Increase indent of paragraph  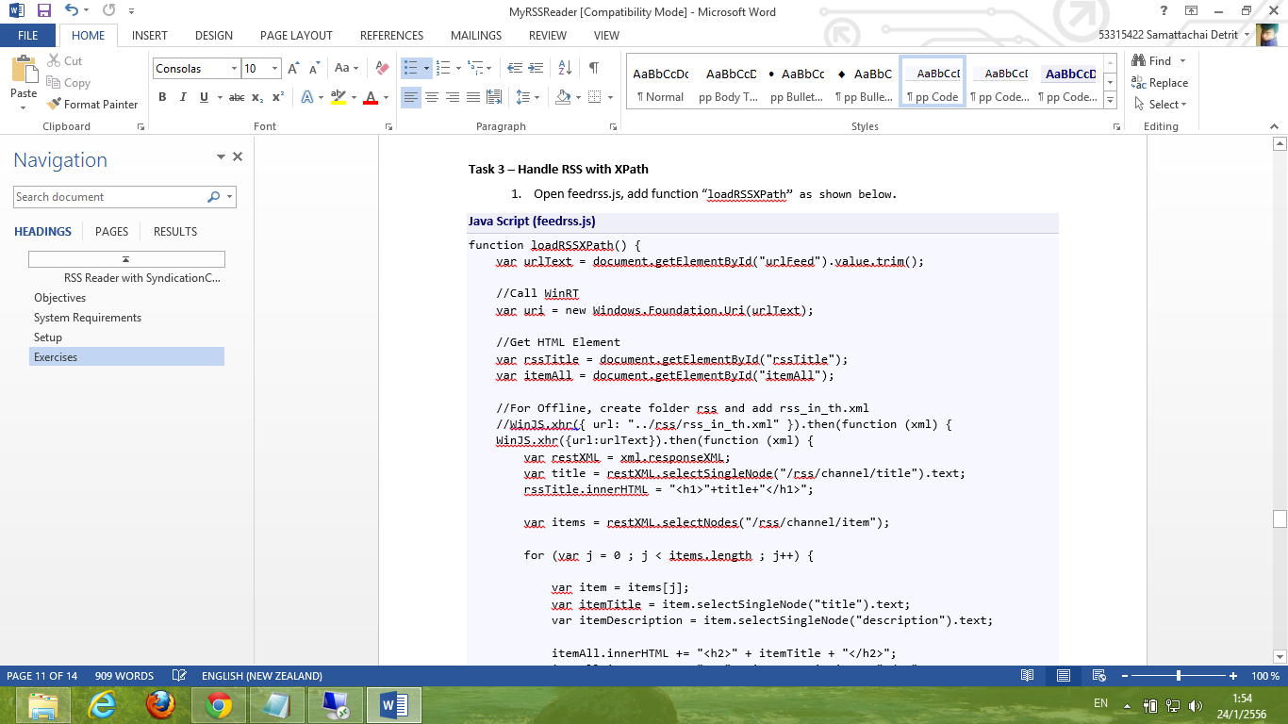(x=536, y=68)
